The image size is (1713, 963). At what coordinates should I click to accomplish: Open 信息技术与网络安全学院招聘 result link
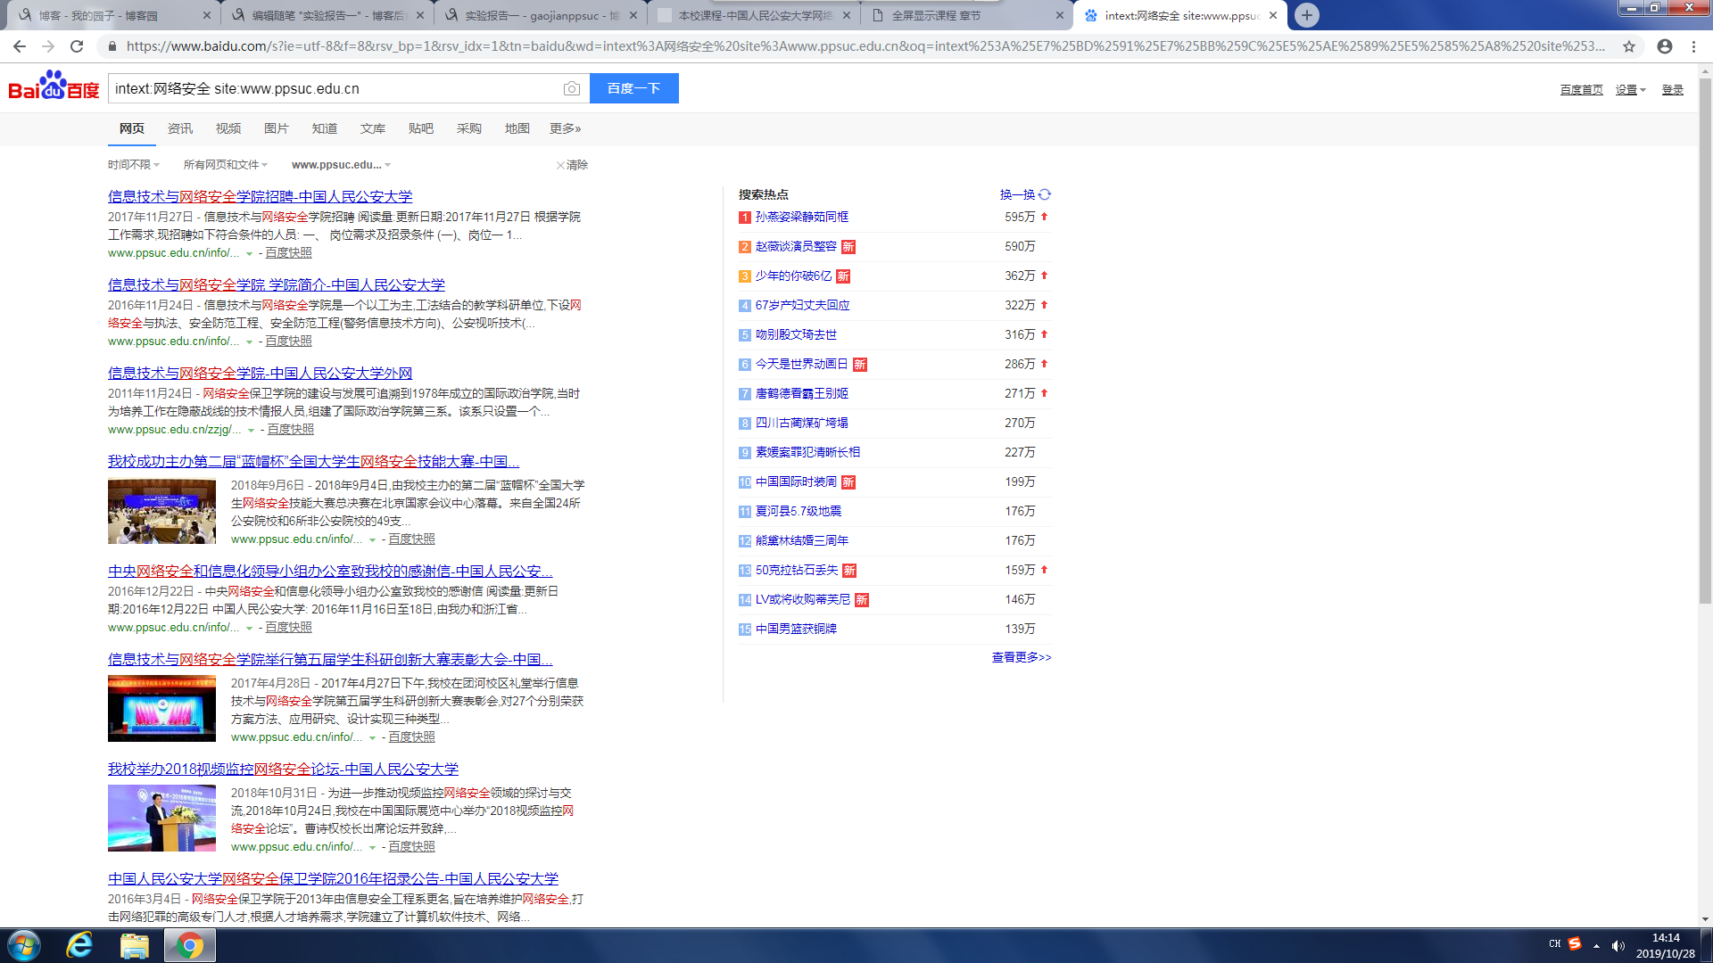(x=260, y=196)
